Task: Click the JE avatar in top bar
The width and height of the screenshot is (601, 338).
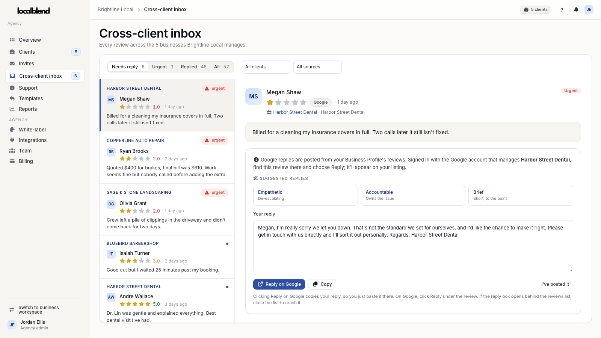Action: click(x=589, y=10)
